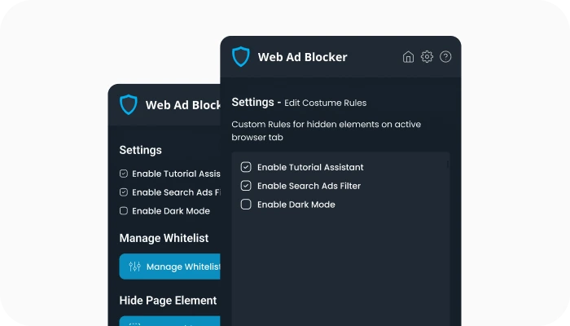
Task: Click the Manage Whitelist section heading
Action: (x=164, y=238)
